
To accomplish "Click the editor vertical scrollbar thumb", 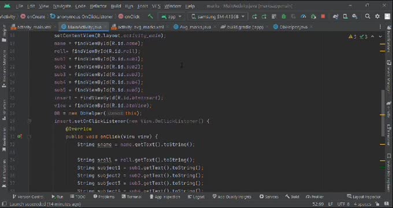I will click(x=383, y=113).
